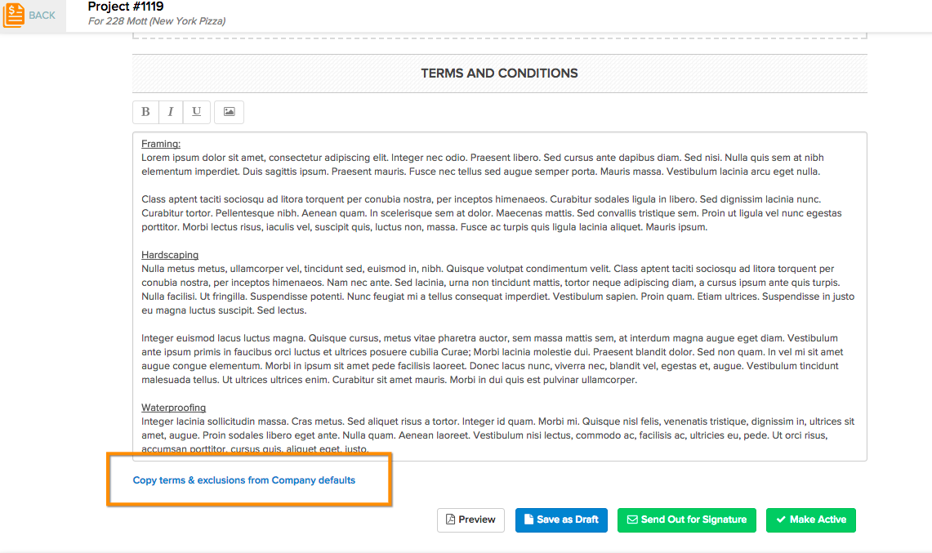The image size is (932, 553).
Task: Place cursor in 'Lorem ipsum dolor sit amet' paragraph
Action: 483,165
